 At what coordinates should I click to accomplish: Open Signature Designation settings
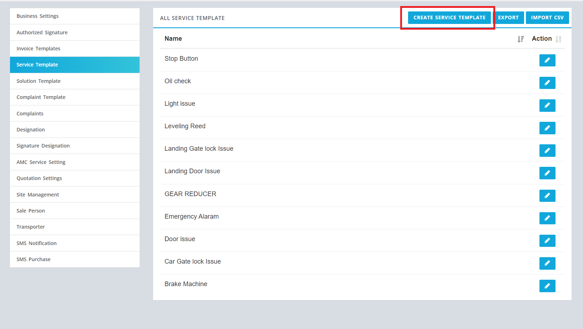tap(75, 146)
